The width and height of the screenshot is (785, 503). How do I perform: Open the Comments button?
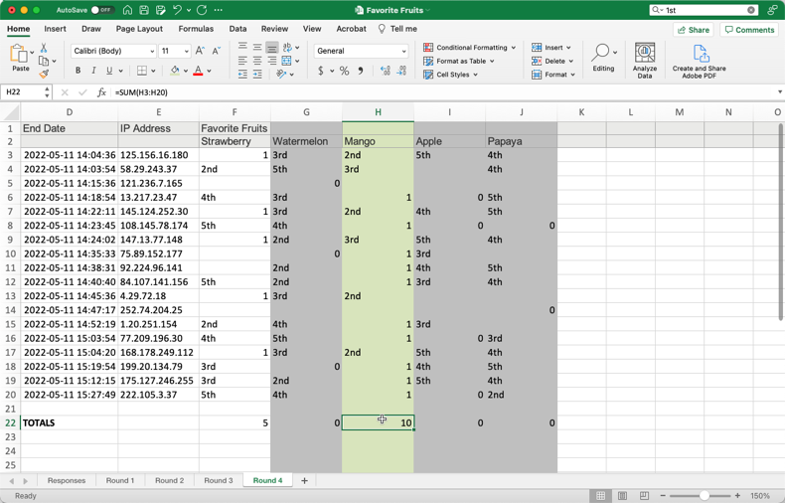click(x=749, y=30)
